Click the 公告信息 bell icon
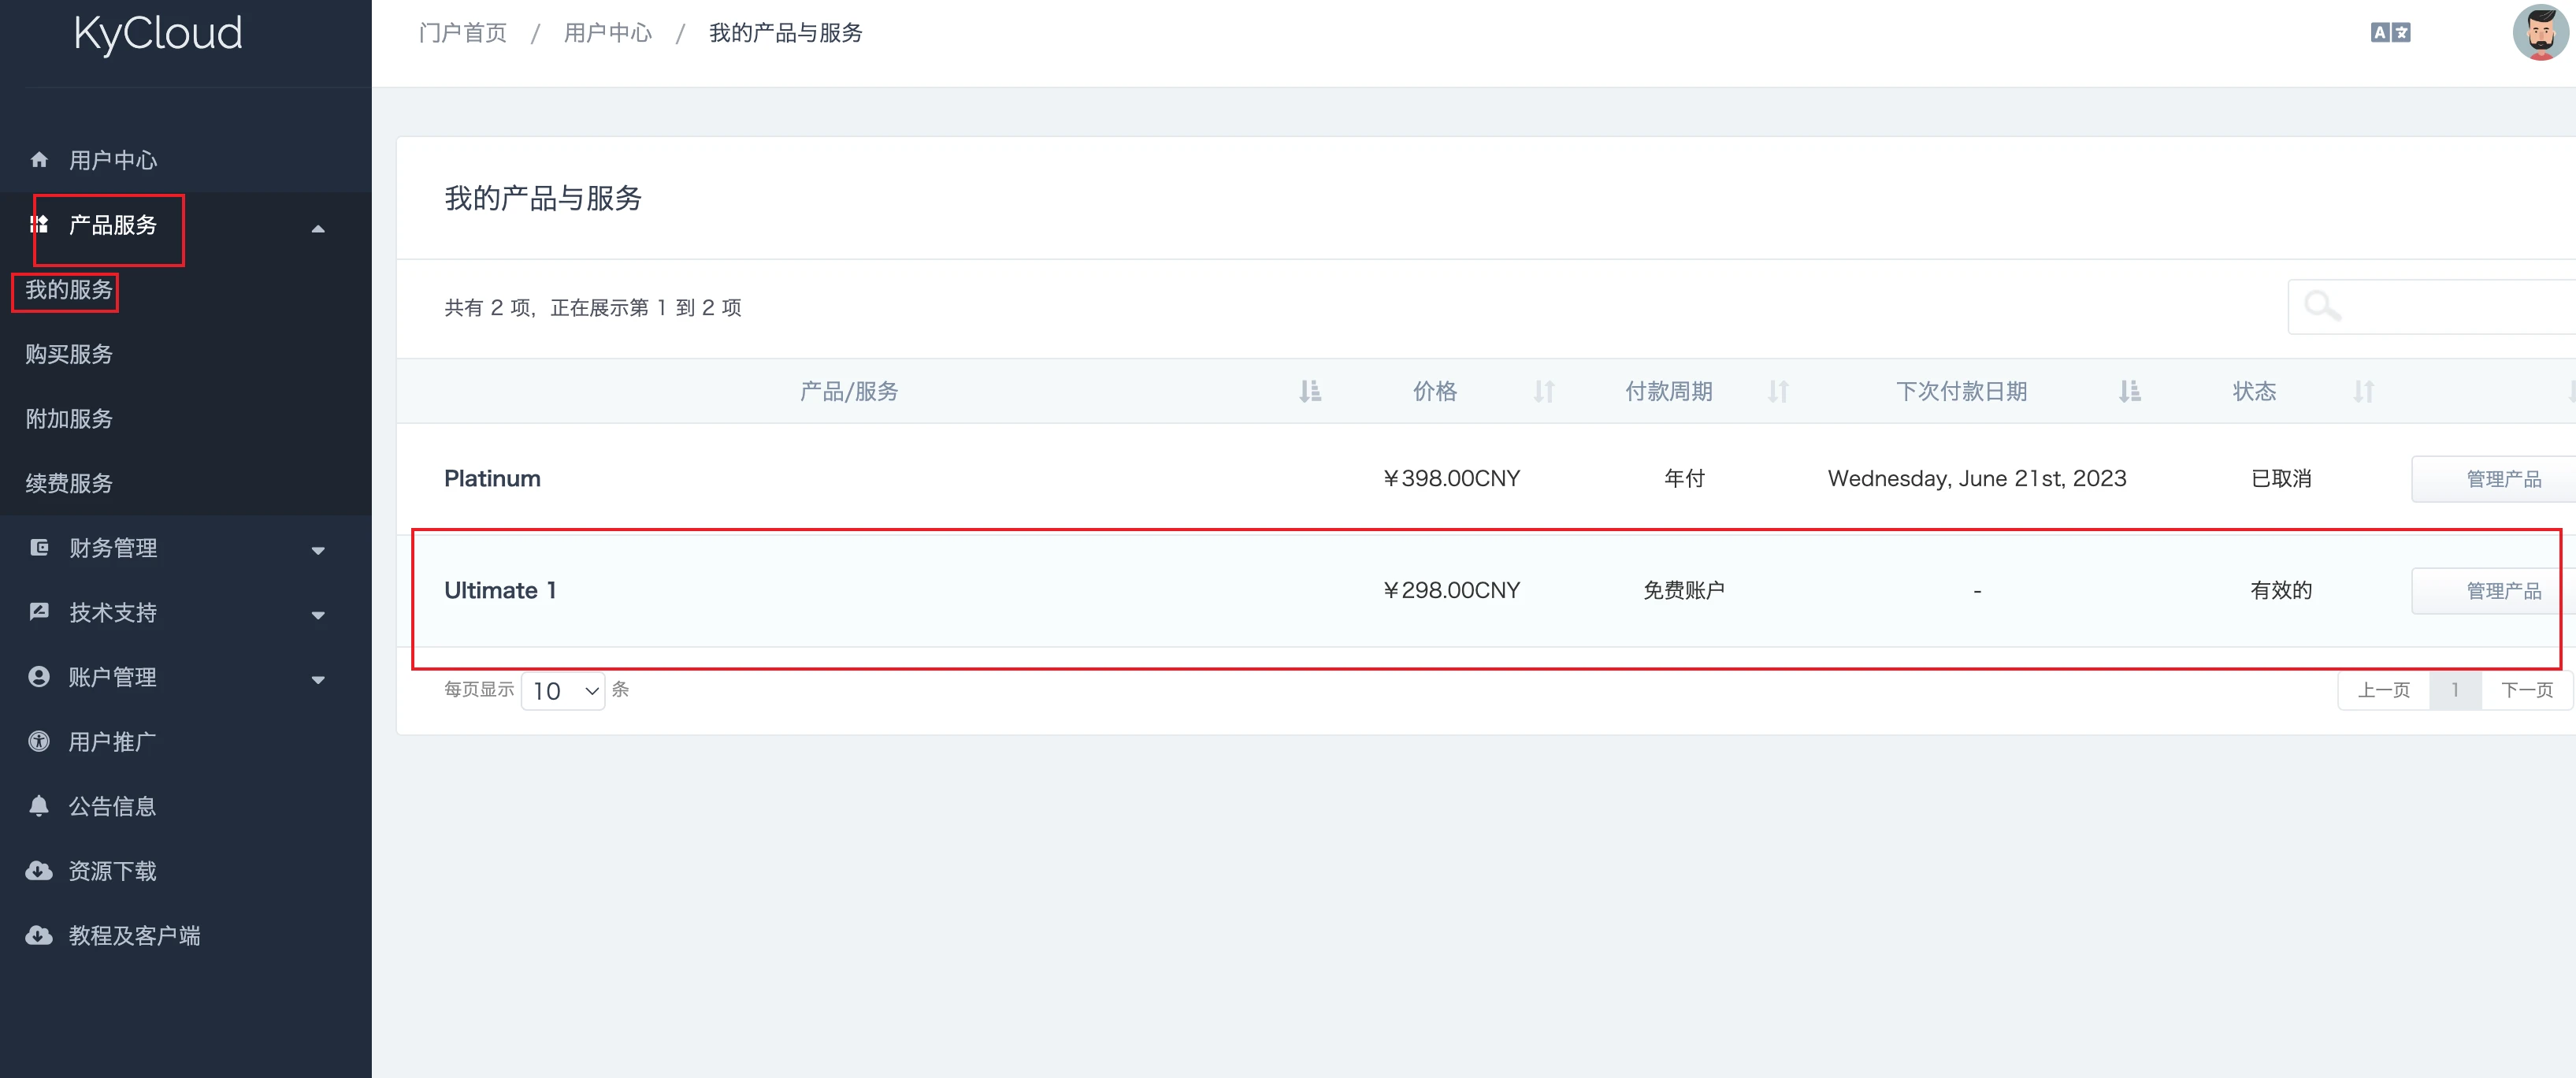The width and height of the screenshot is (2576, 1078). pyautogui.click(x=39, y=806)
